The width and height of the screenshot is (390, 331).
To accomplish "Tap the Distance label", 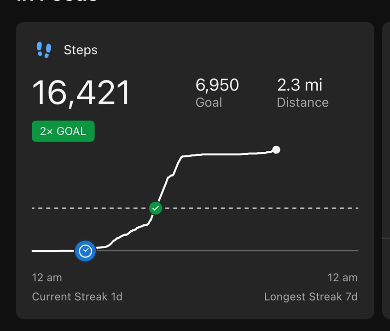I will coord(303,103).
